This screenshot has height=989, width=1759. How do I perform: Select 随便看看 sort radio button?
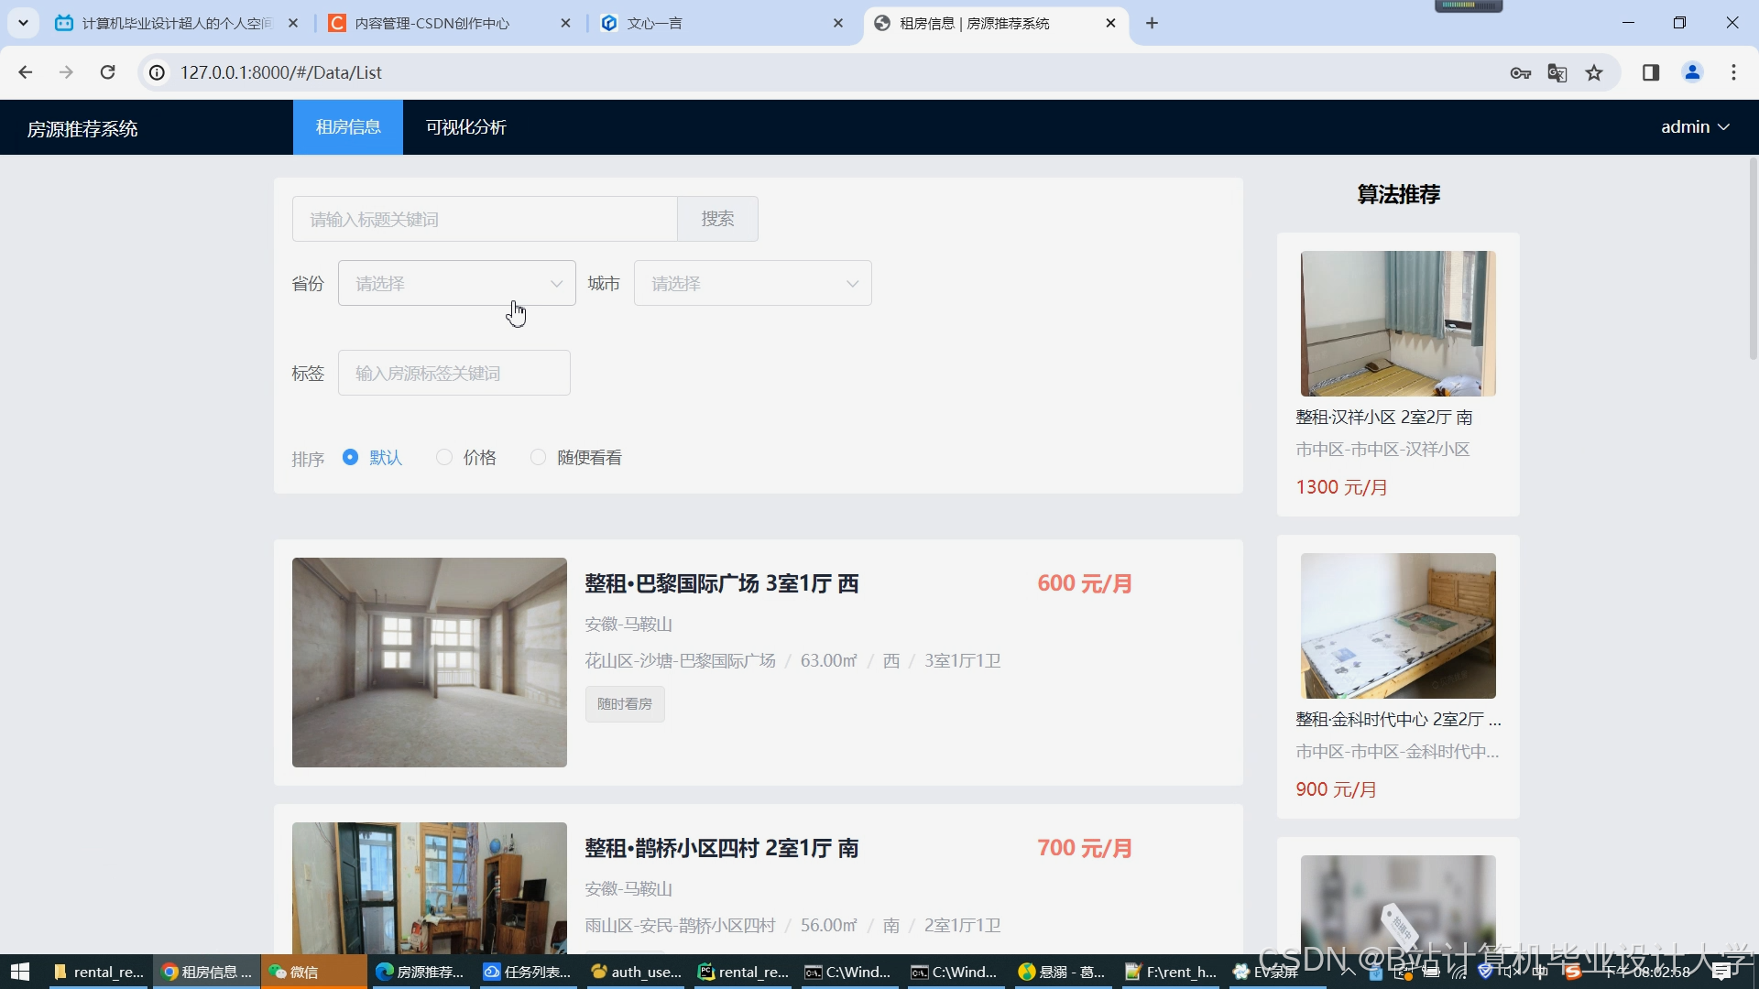click(x=538, y=457)
